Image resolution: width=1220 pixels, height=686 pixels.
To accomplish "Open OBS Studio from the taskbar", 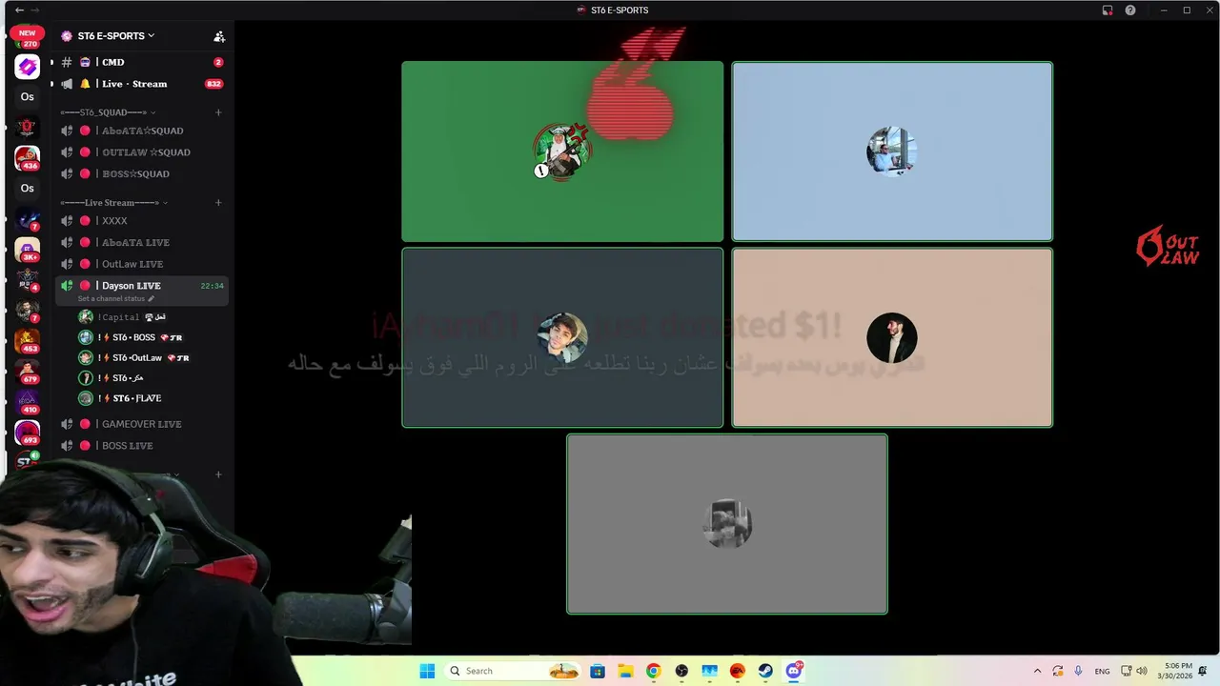I will tap(681, 671).
